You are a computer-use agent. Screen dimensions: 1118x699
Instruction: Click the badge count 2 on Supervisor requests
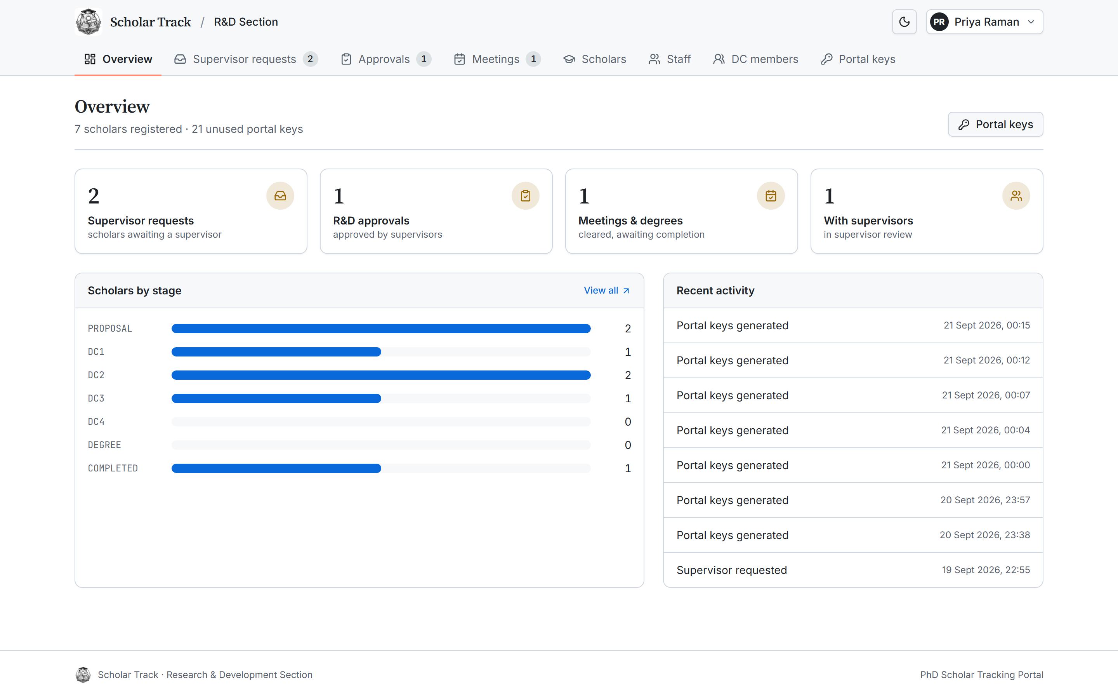311,59
